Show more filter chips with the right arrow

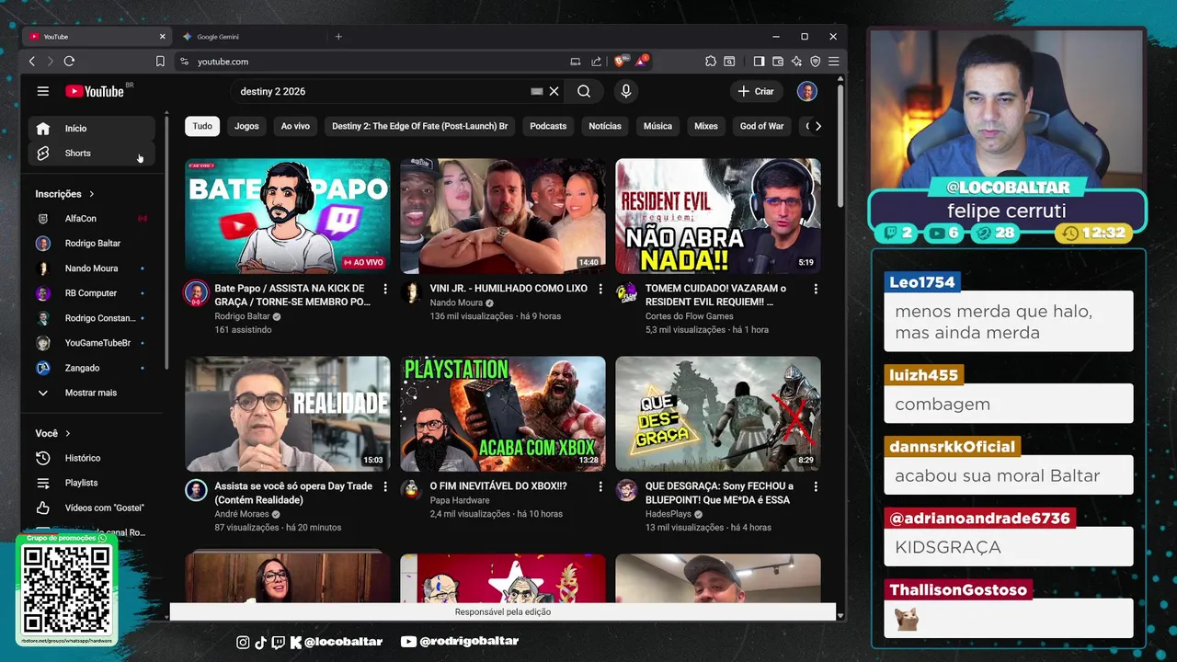tap(817, 126)
